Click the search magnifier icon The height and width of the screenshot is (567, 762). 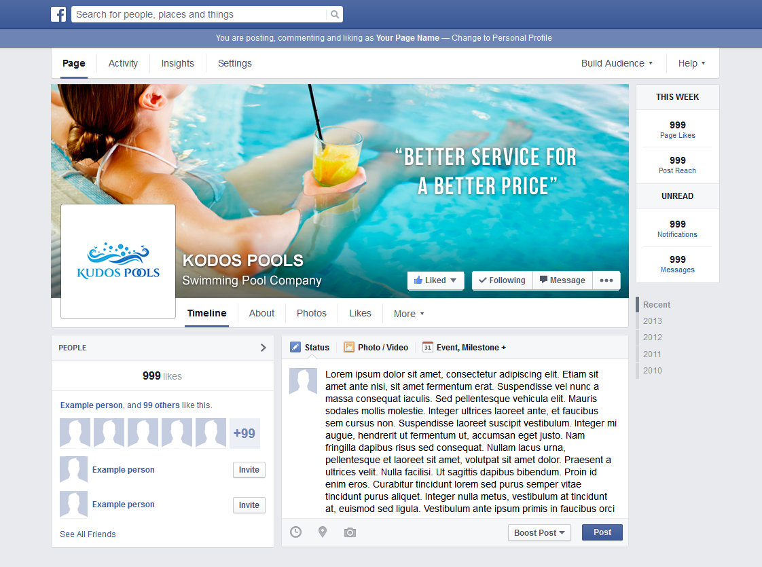333,14
